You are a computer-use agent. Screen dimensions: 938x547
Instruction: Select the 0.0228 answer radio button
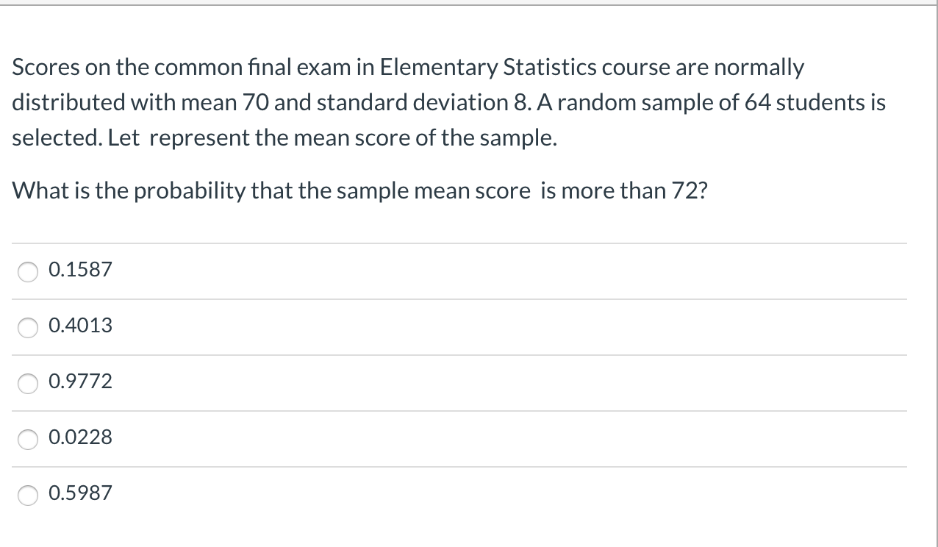pyautogui.click(x=27, y=439)
